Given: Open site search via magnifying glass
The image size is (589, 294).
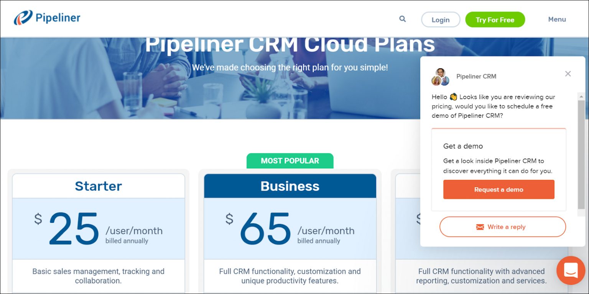Looking at the screenshot, I should tap(402, 19).
